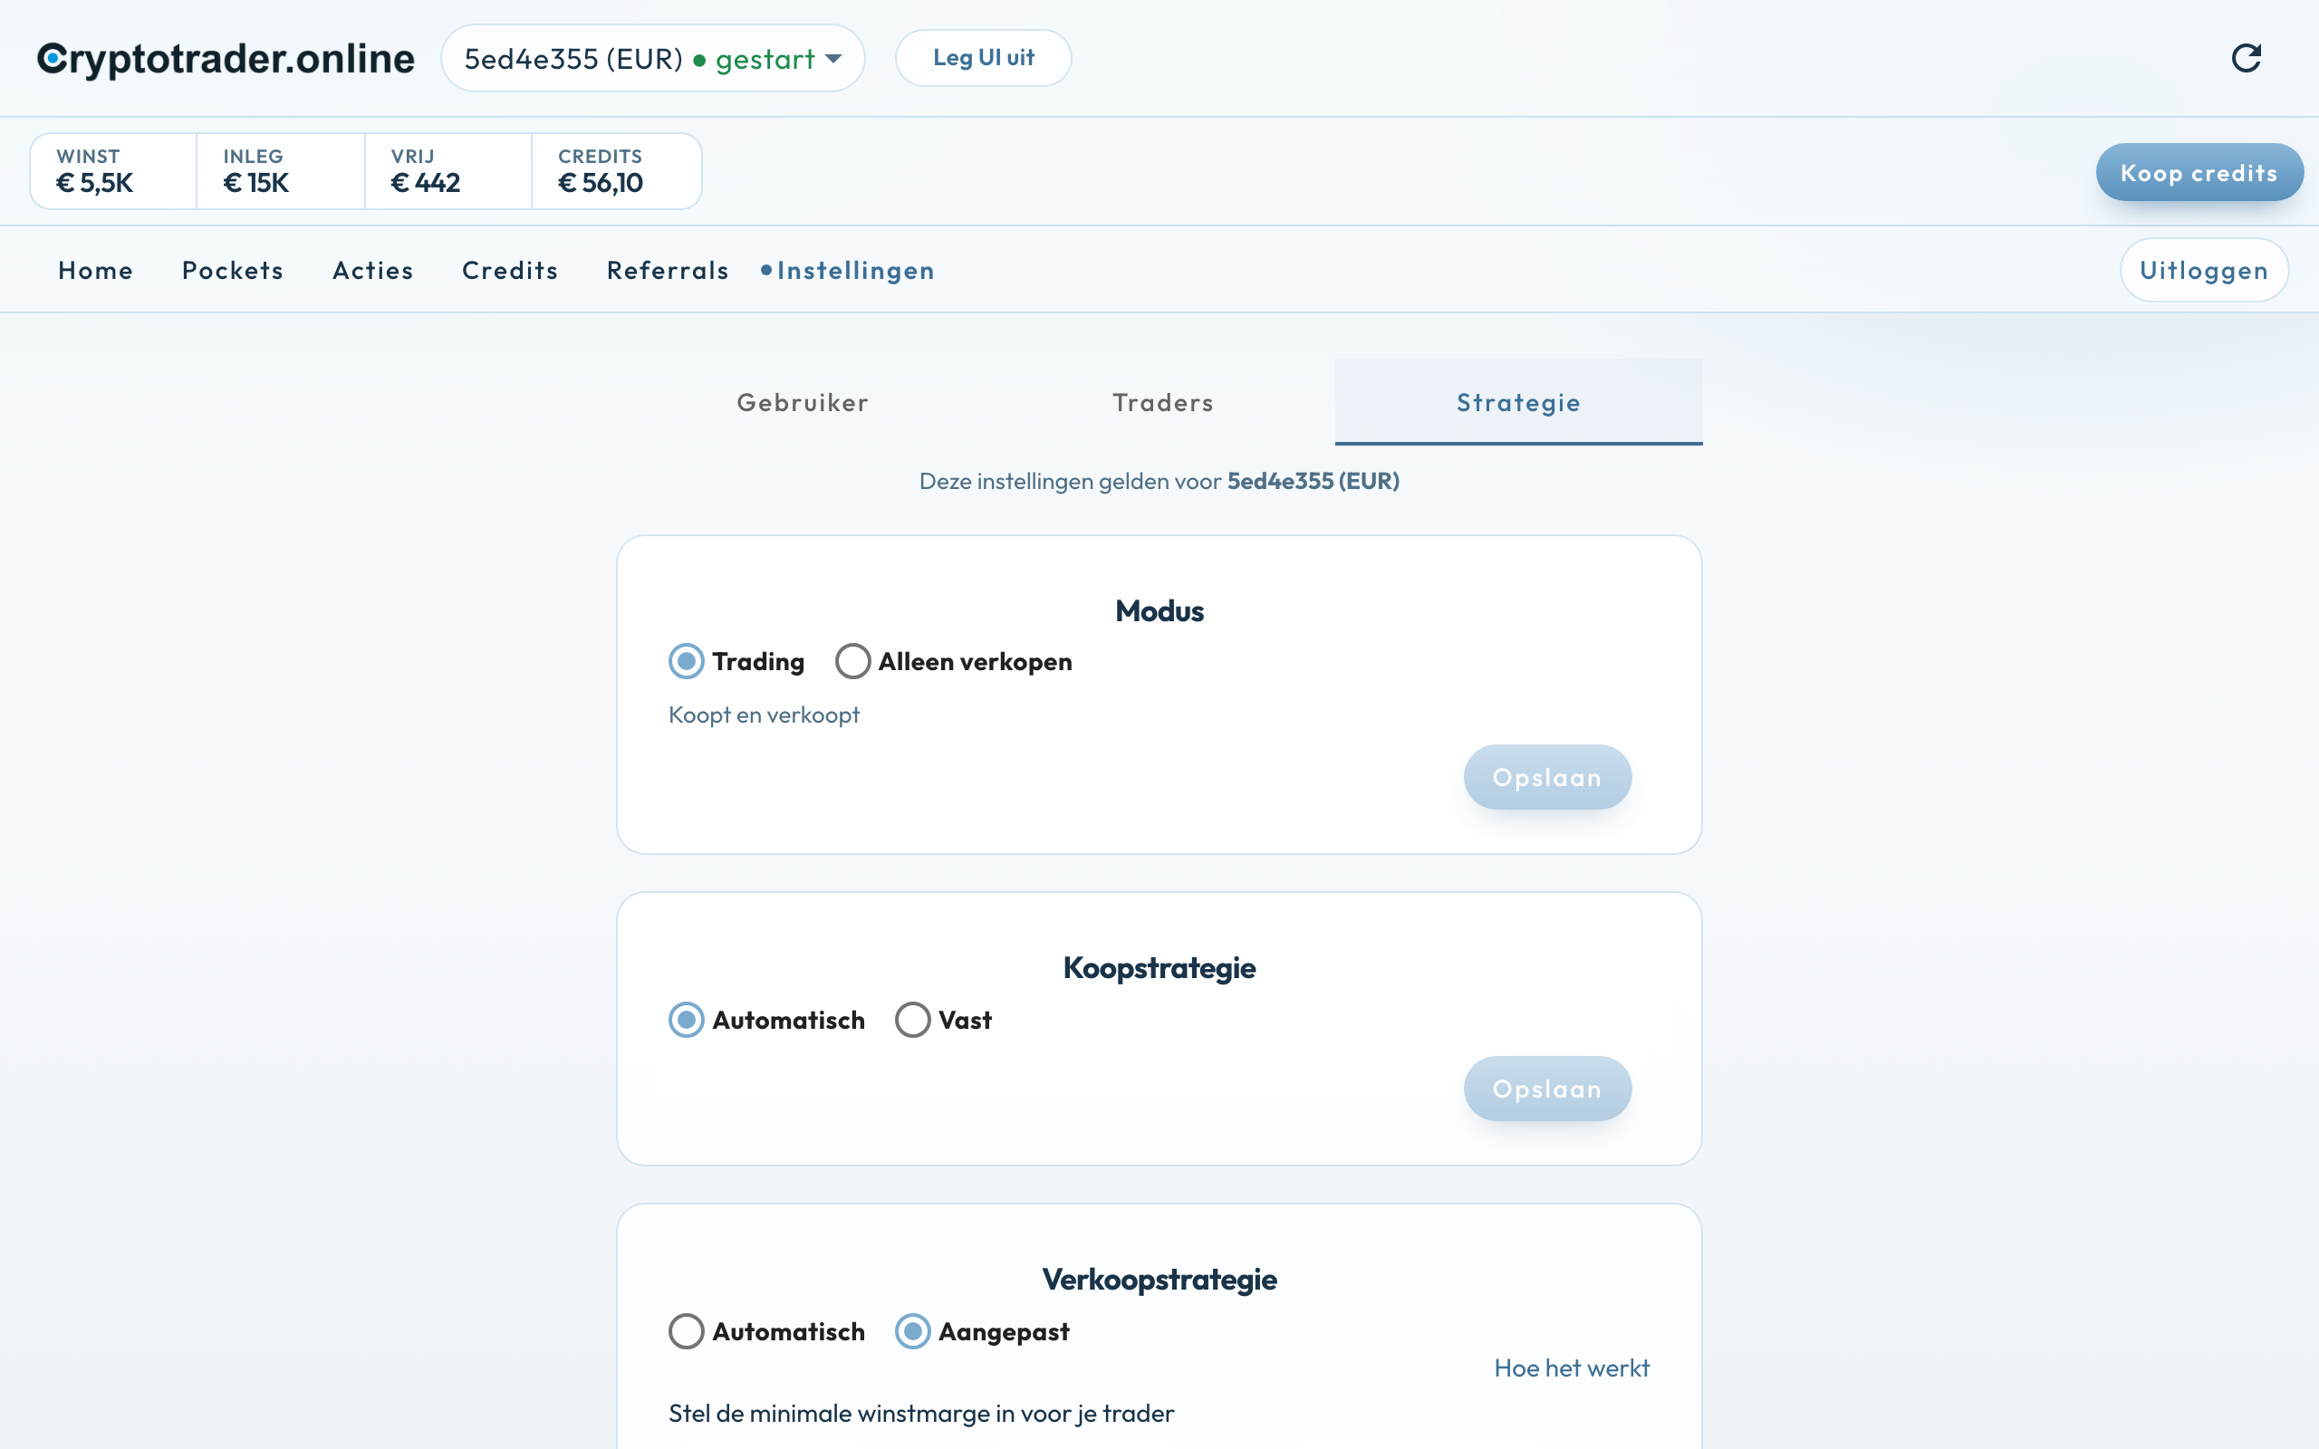Click the CREDITS € 56,10 stat
The width and height of the screenshot is (2319, 1449).
[x=616, y=170]
